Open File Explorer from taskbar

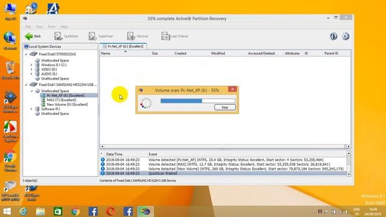click(40, 212)
